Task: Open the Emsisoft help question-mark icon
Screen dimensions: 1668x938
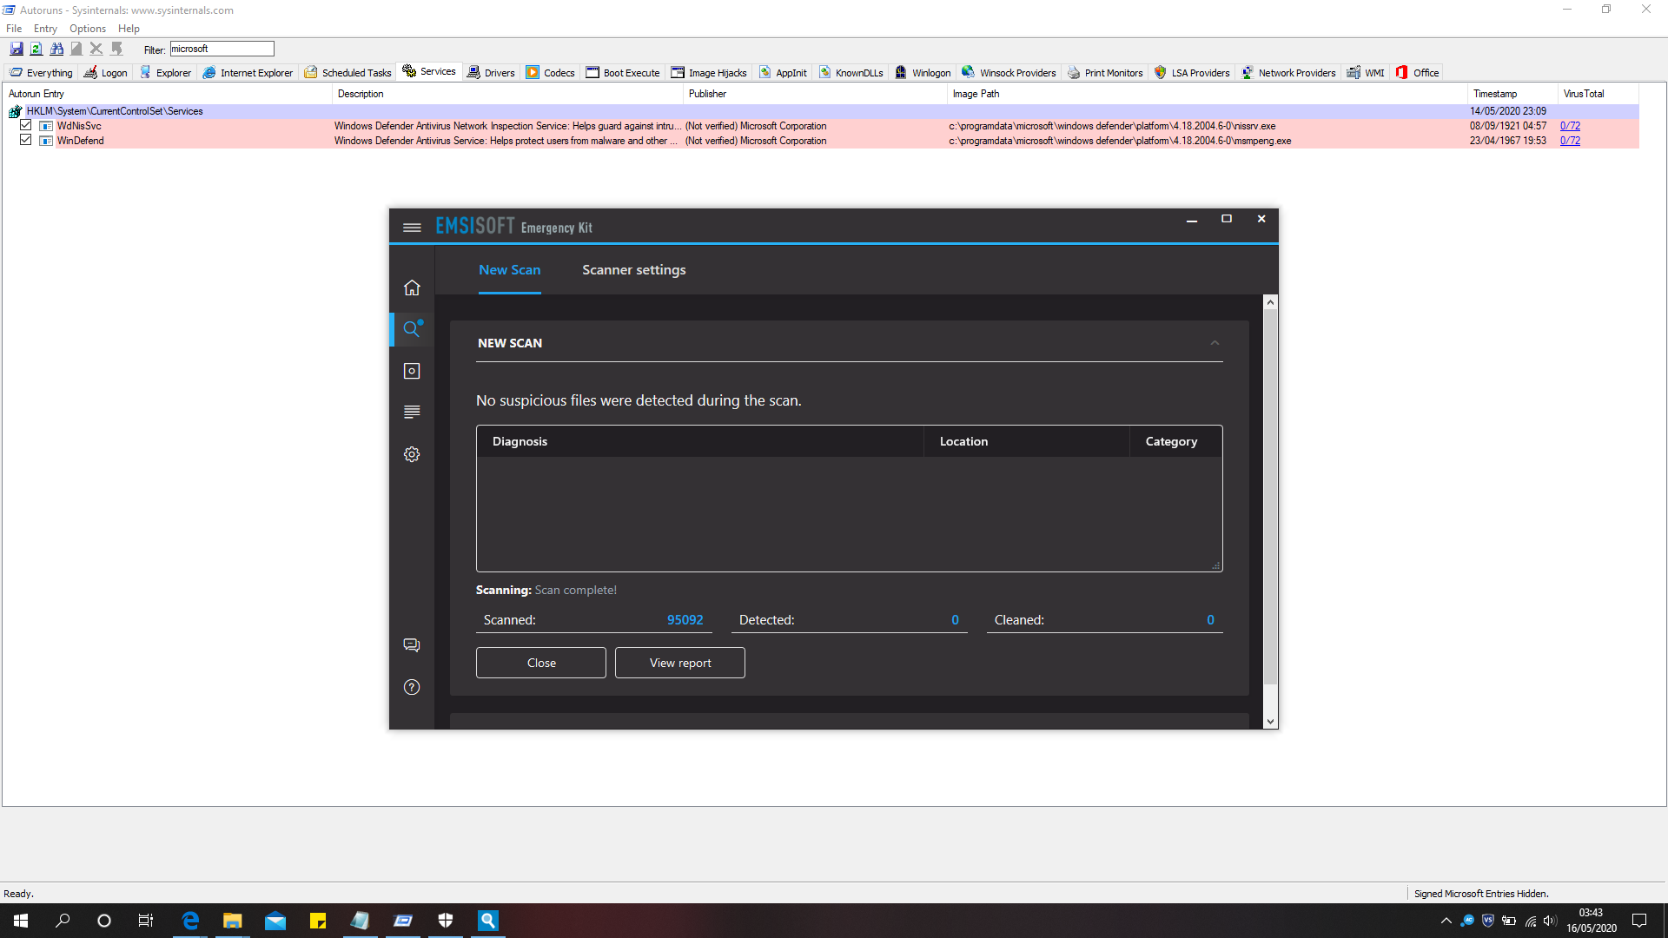Action: [x=412, y=687]
